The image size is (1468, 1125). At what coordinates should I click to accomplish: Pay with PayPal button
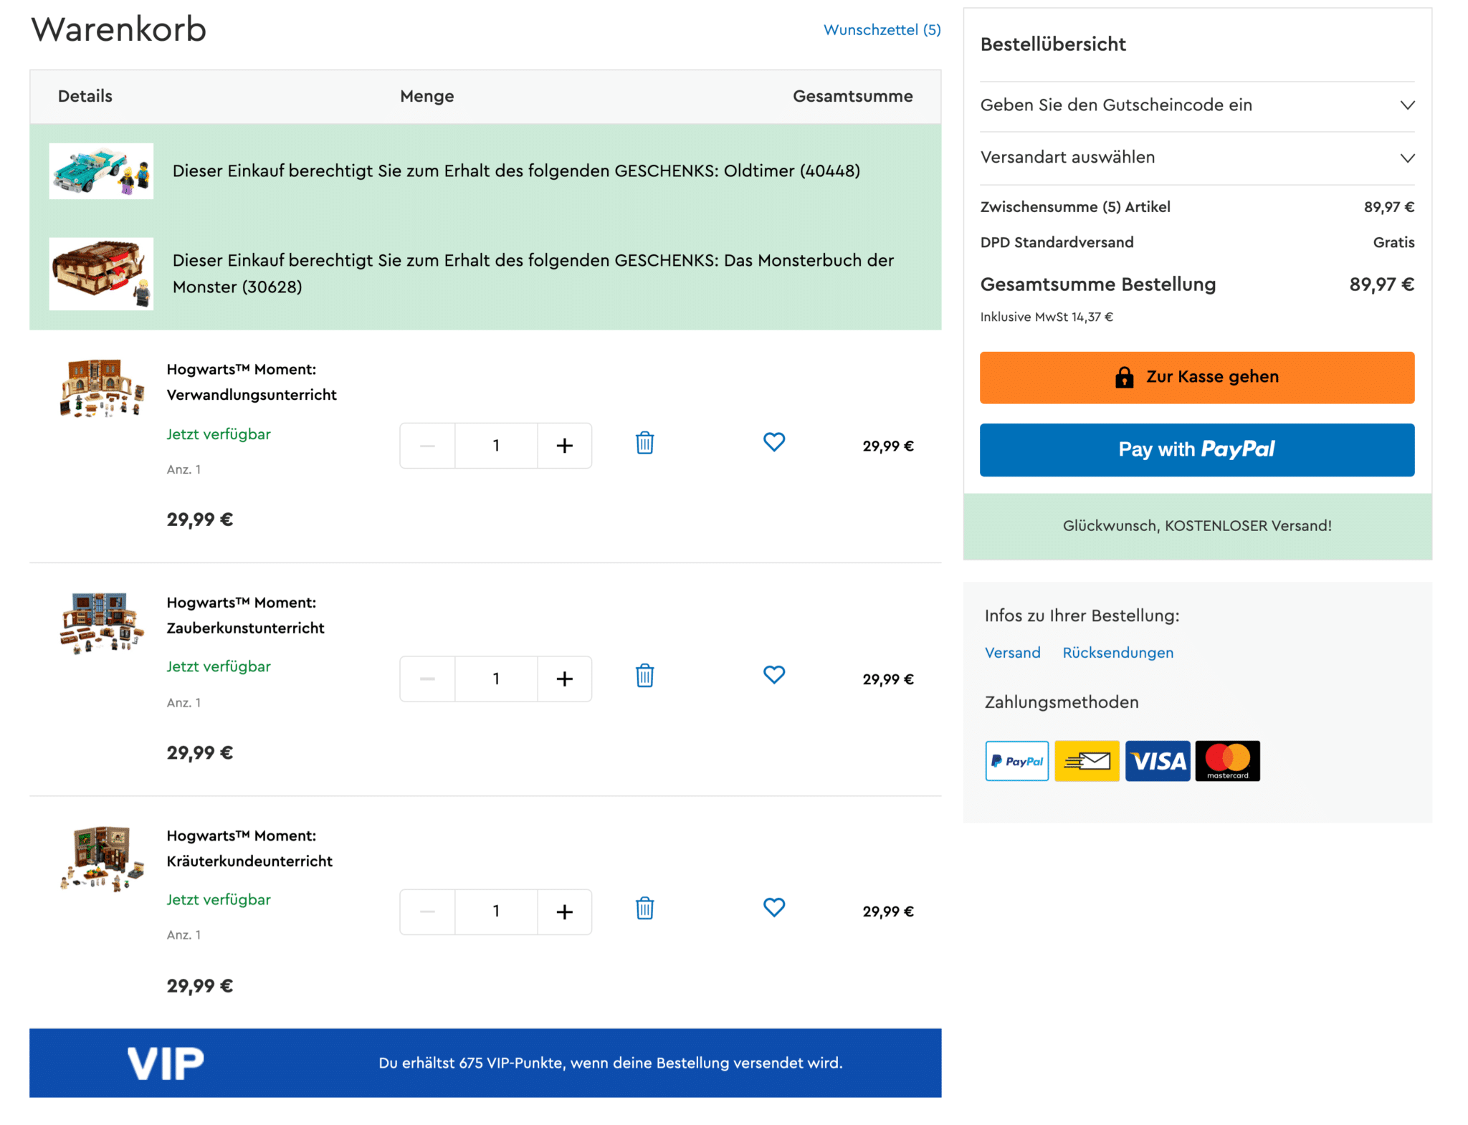pos(1197,449)
